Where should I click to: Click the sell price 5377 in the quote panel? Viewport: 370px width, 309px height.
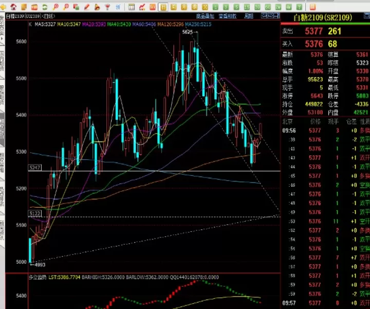(x=313, y=31)
